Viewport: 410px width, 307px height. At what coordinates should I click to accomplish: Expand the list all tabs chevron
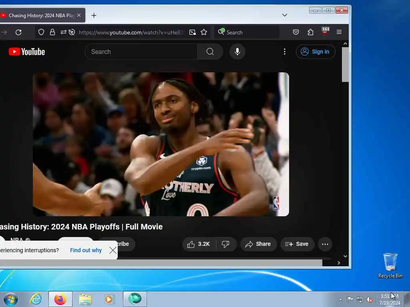(x=285, y=15)
